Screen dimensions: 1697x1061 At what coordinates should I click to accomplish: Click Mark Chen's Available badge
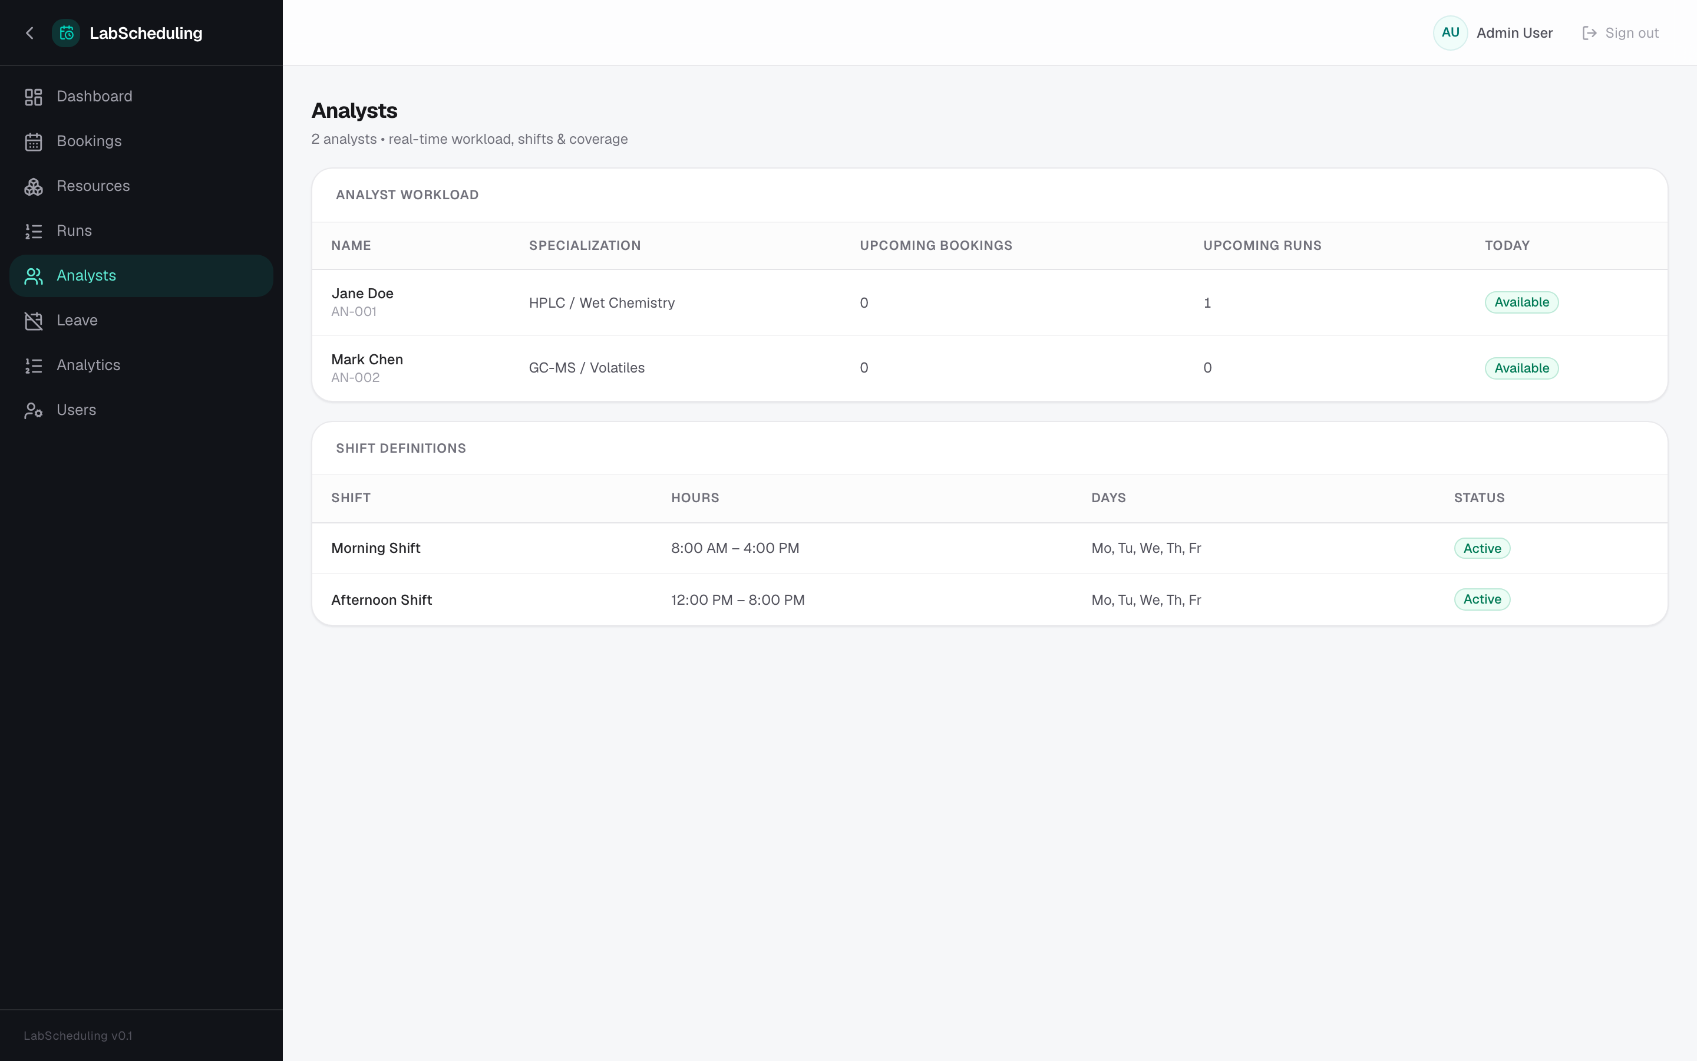1521,368
